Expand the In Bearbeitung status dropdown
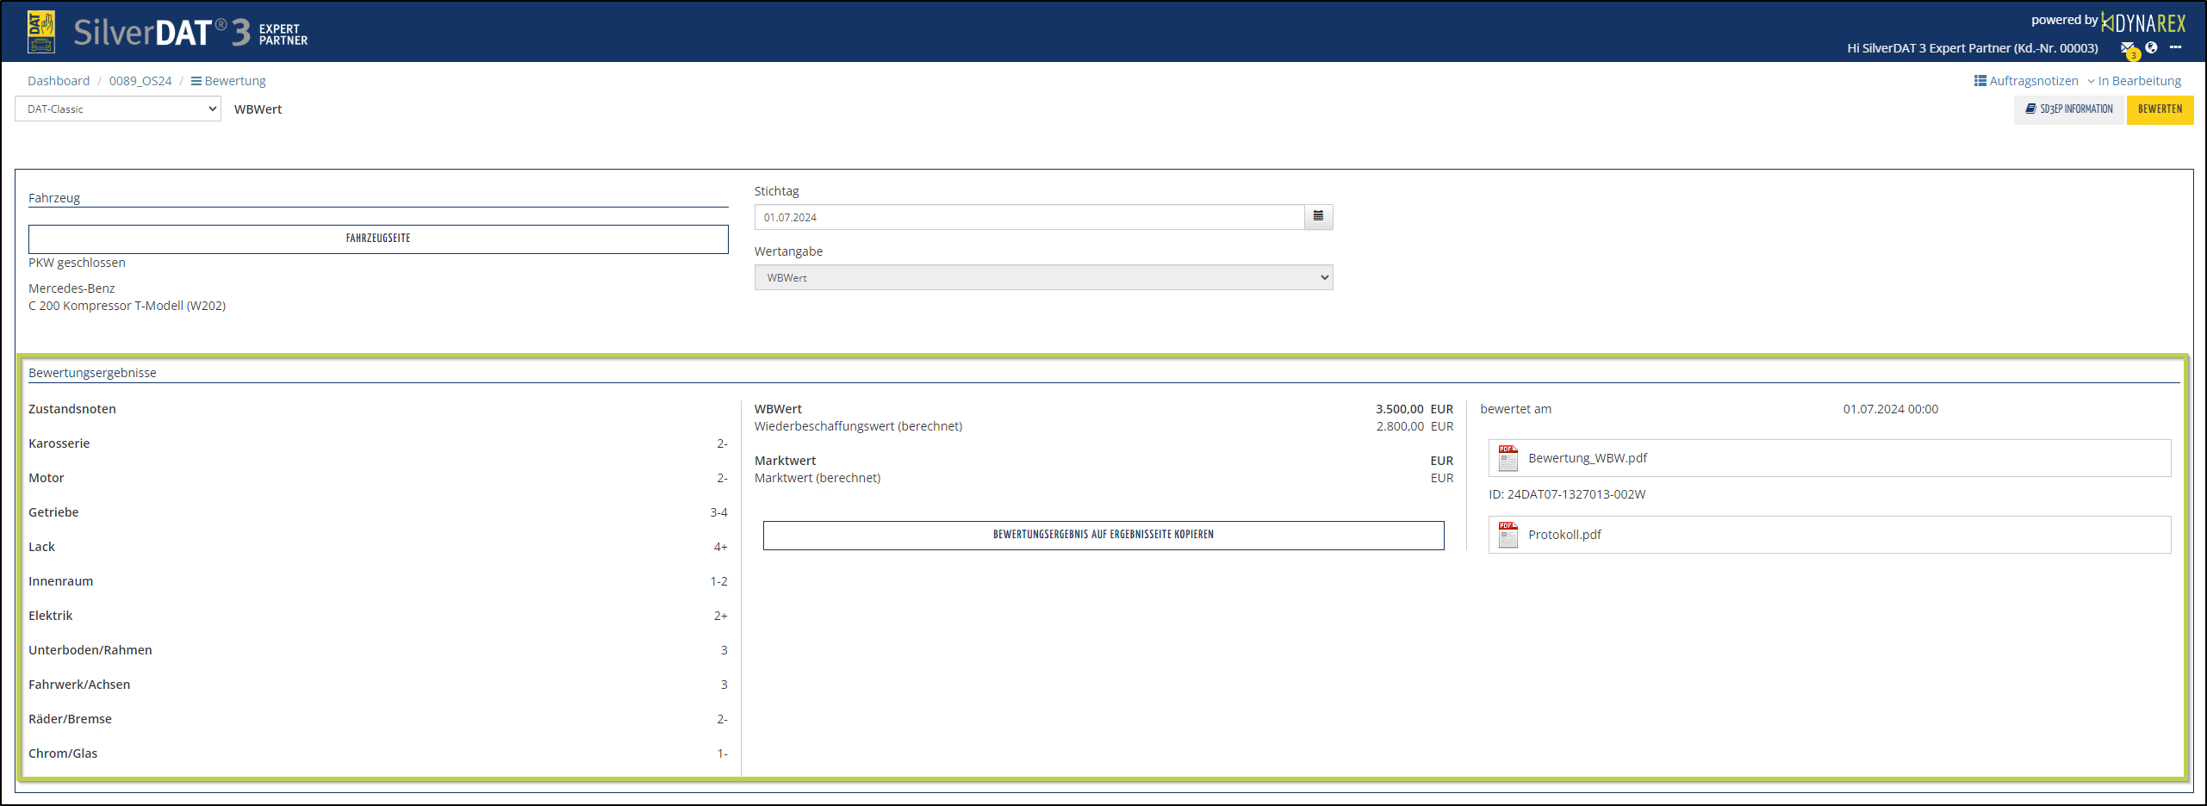Image resolution: width=2207 pixels, height=806 pixels. tap(2134, 81)
